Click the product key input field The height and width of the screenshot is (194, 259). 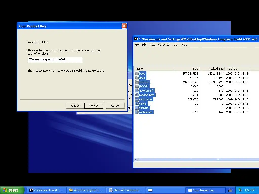coord(55,60)
